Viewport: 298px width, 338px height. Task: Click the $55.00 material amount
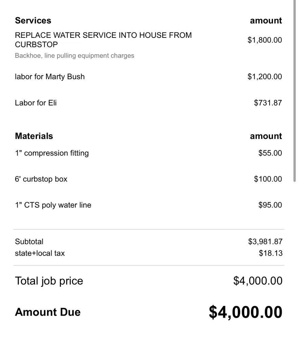tap(270, 153)
